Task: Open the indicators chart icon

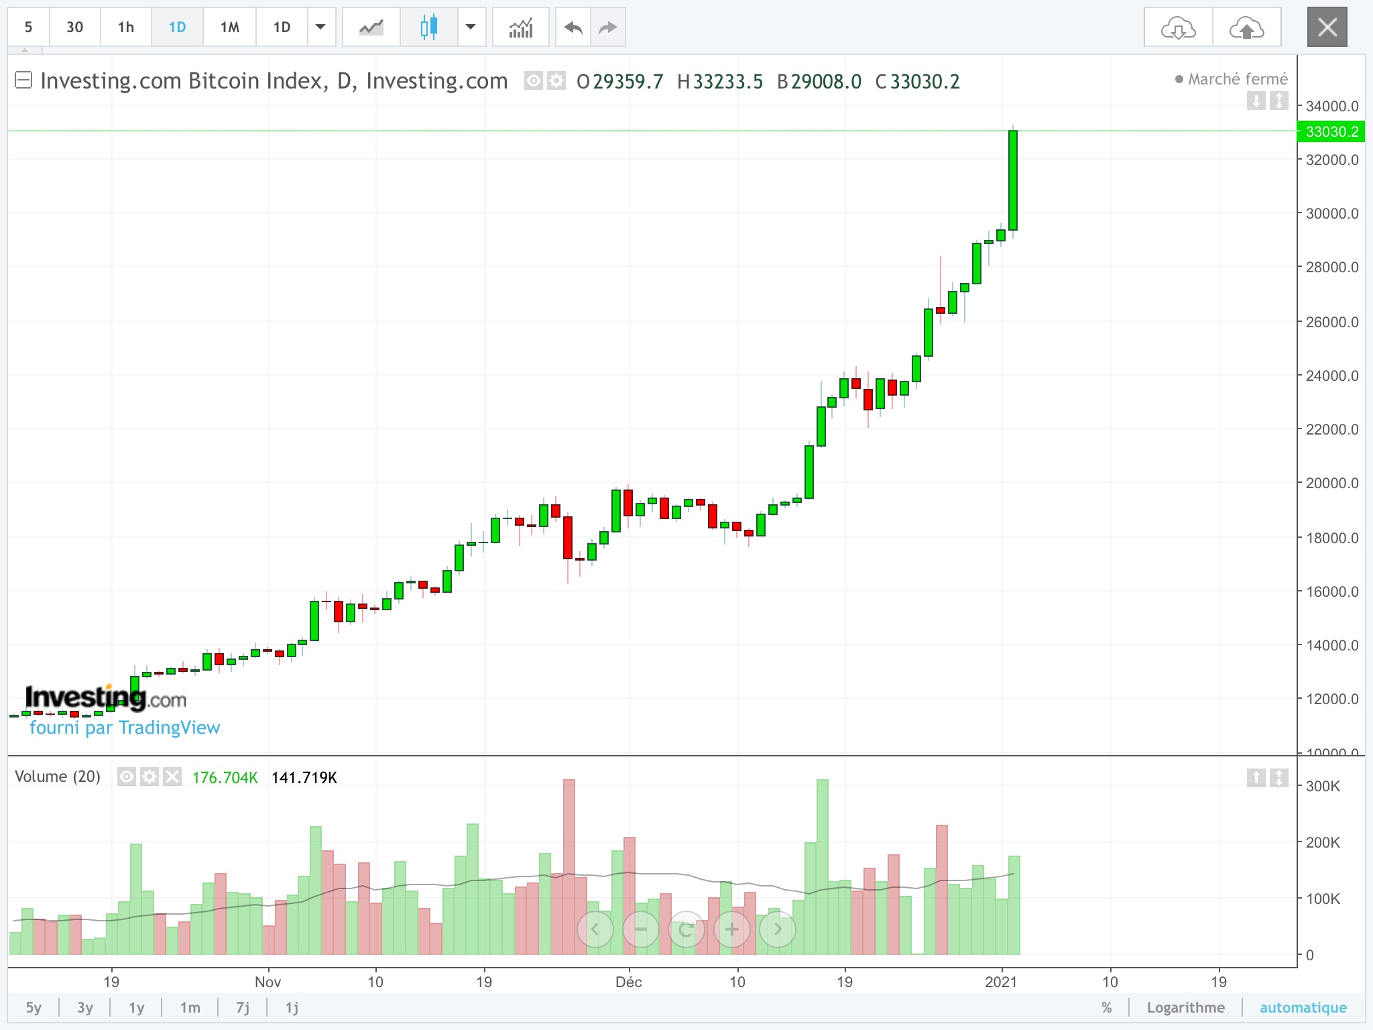Action: tap(521, 27)
